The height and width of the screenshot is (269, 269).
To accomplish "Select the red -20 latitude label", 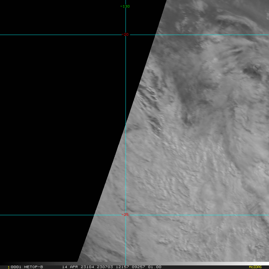I will 125,35.
